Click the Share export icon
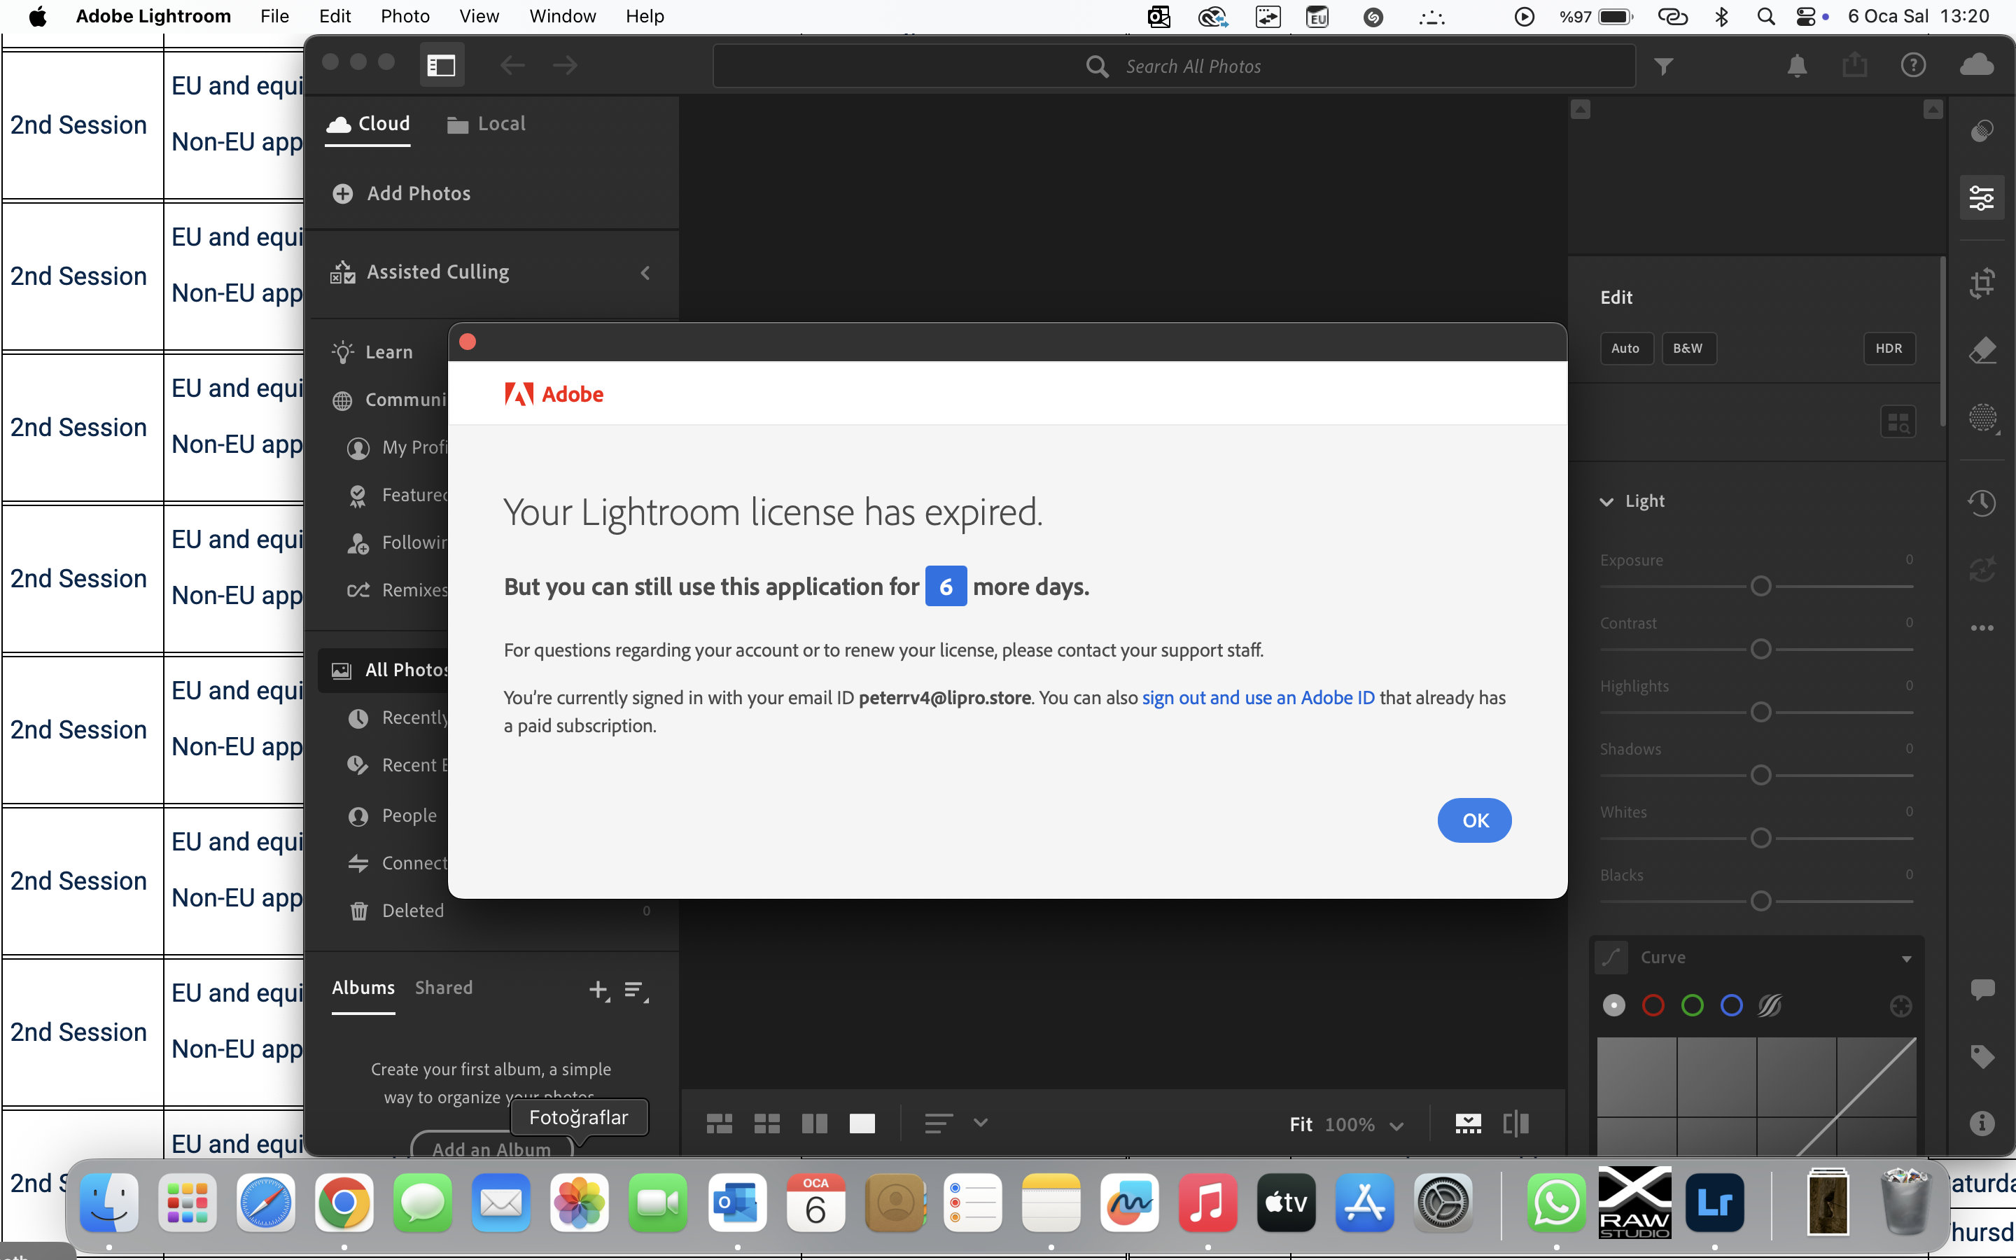The width and height of the screenshot is (2016, 1260). (1854, 65)
